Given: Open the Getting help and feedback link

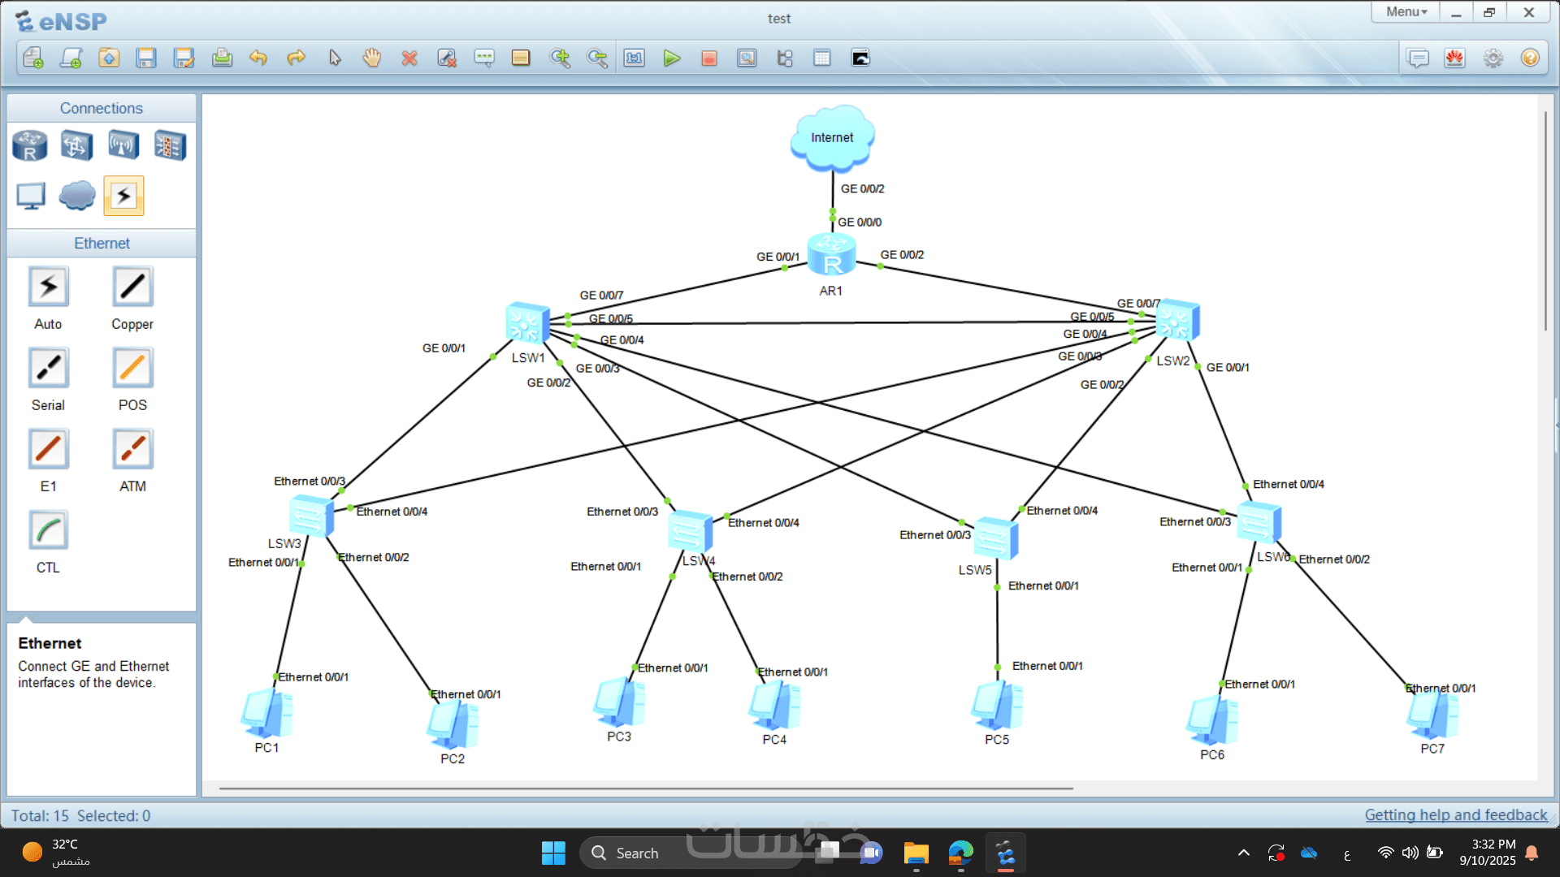Looking at the screenshot, I should point(1455,814).
